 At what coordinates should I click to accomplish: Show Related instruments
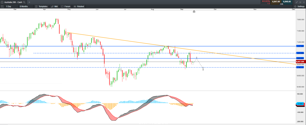pyautogui.click(x=79, y=7)
